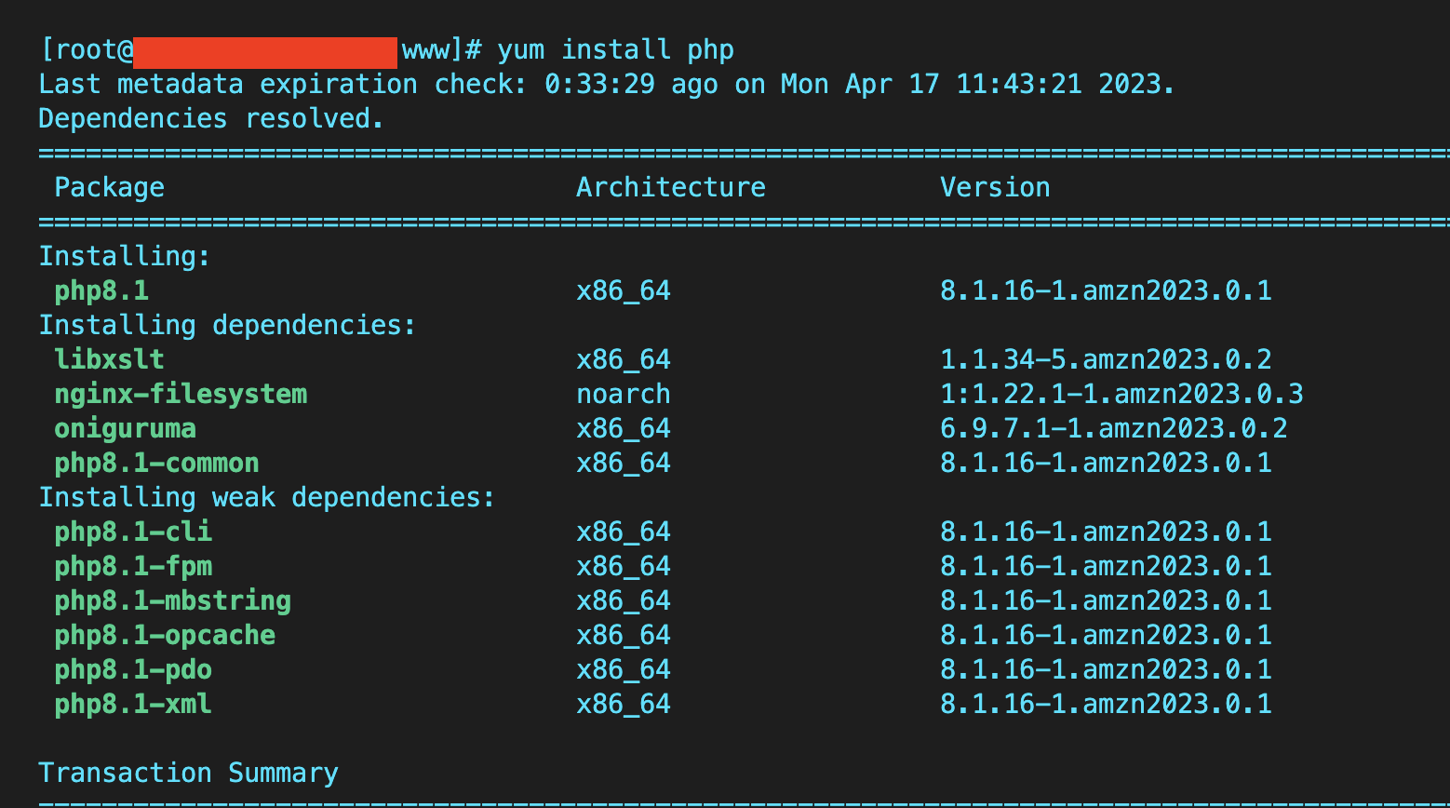The height and width of the screenshot is (808, 1450).
Task: Select the 'php8.1' package name
Action: (x=101, y=291)
